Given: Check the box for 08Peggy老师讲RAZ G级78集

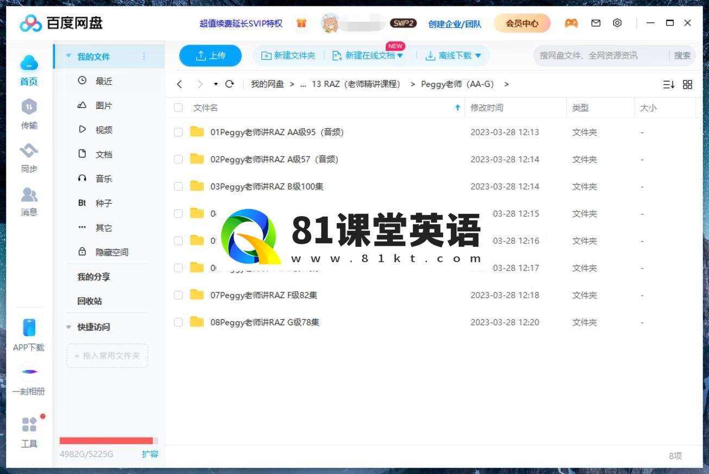Looking at the screenshot, I should pyautogui.click(x=178, y=322).
